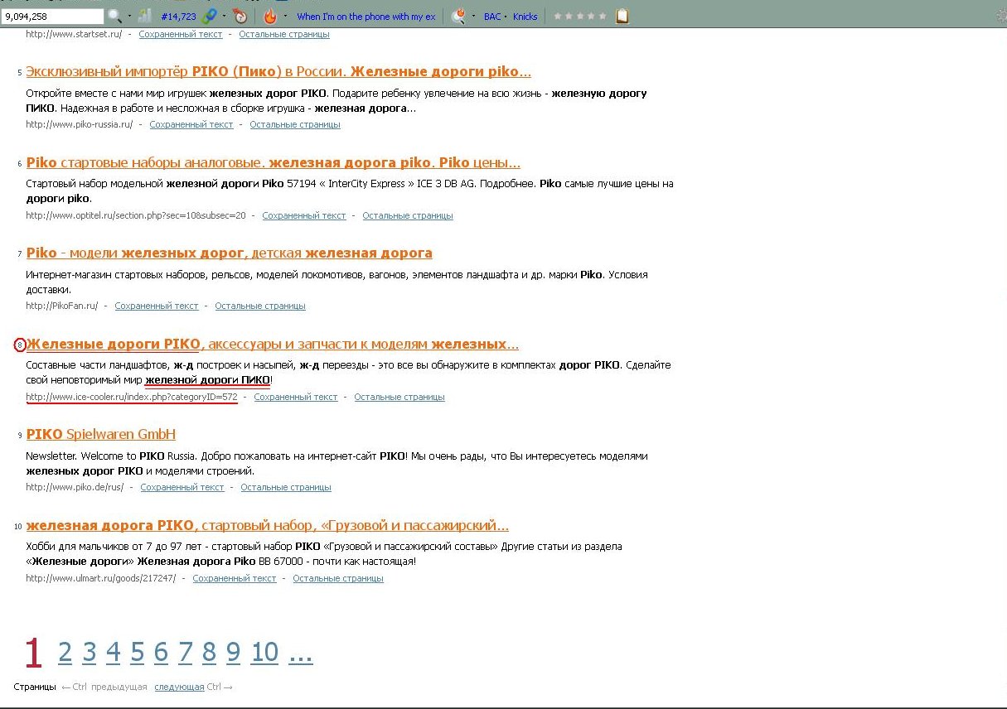Expand the dropdown arrow beside the flame icon
This screenshot has width=1007, height=709.
pos(286,16)
